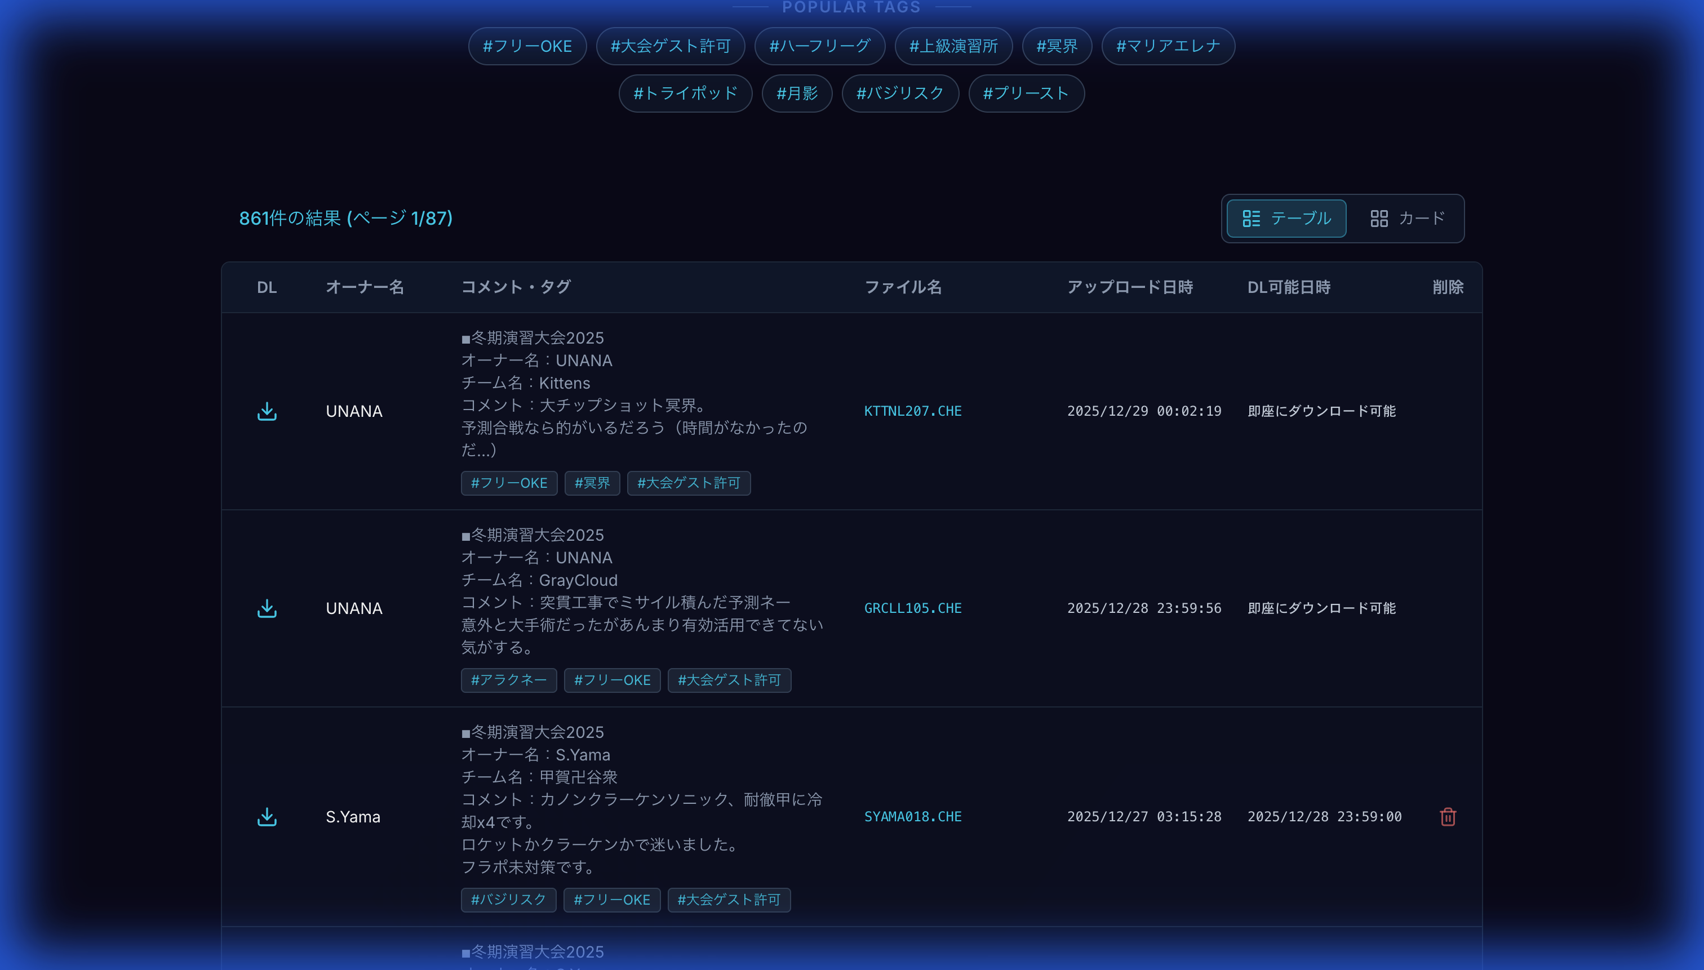Toggle the #フリーOKE popular tag filter
This screenshot has height=970, width=1704.
(526, 46)
